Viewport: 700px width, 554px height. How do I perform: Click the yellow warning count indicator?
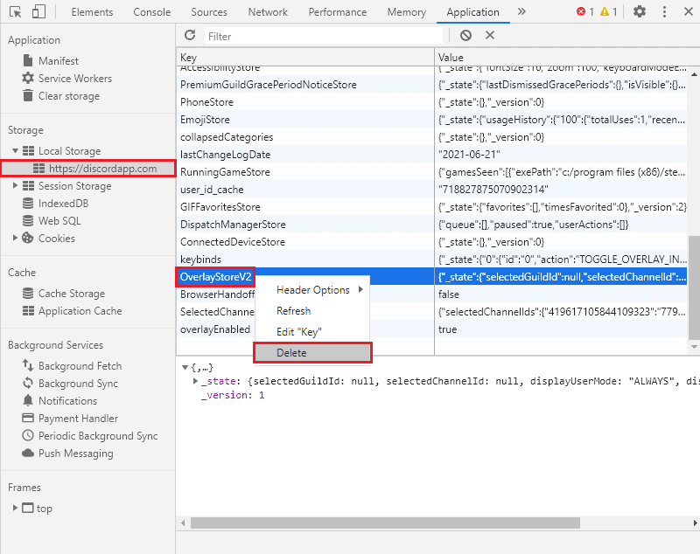point(609,12)
